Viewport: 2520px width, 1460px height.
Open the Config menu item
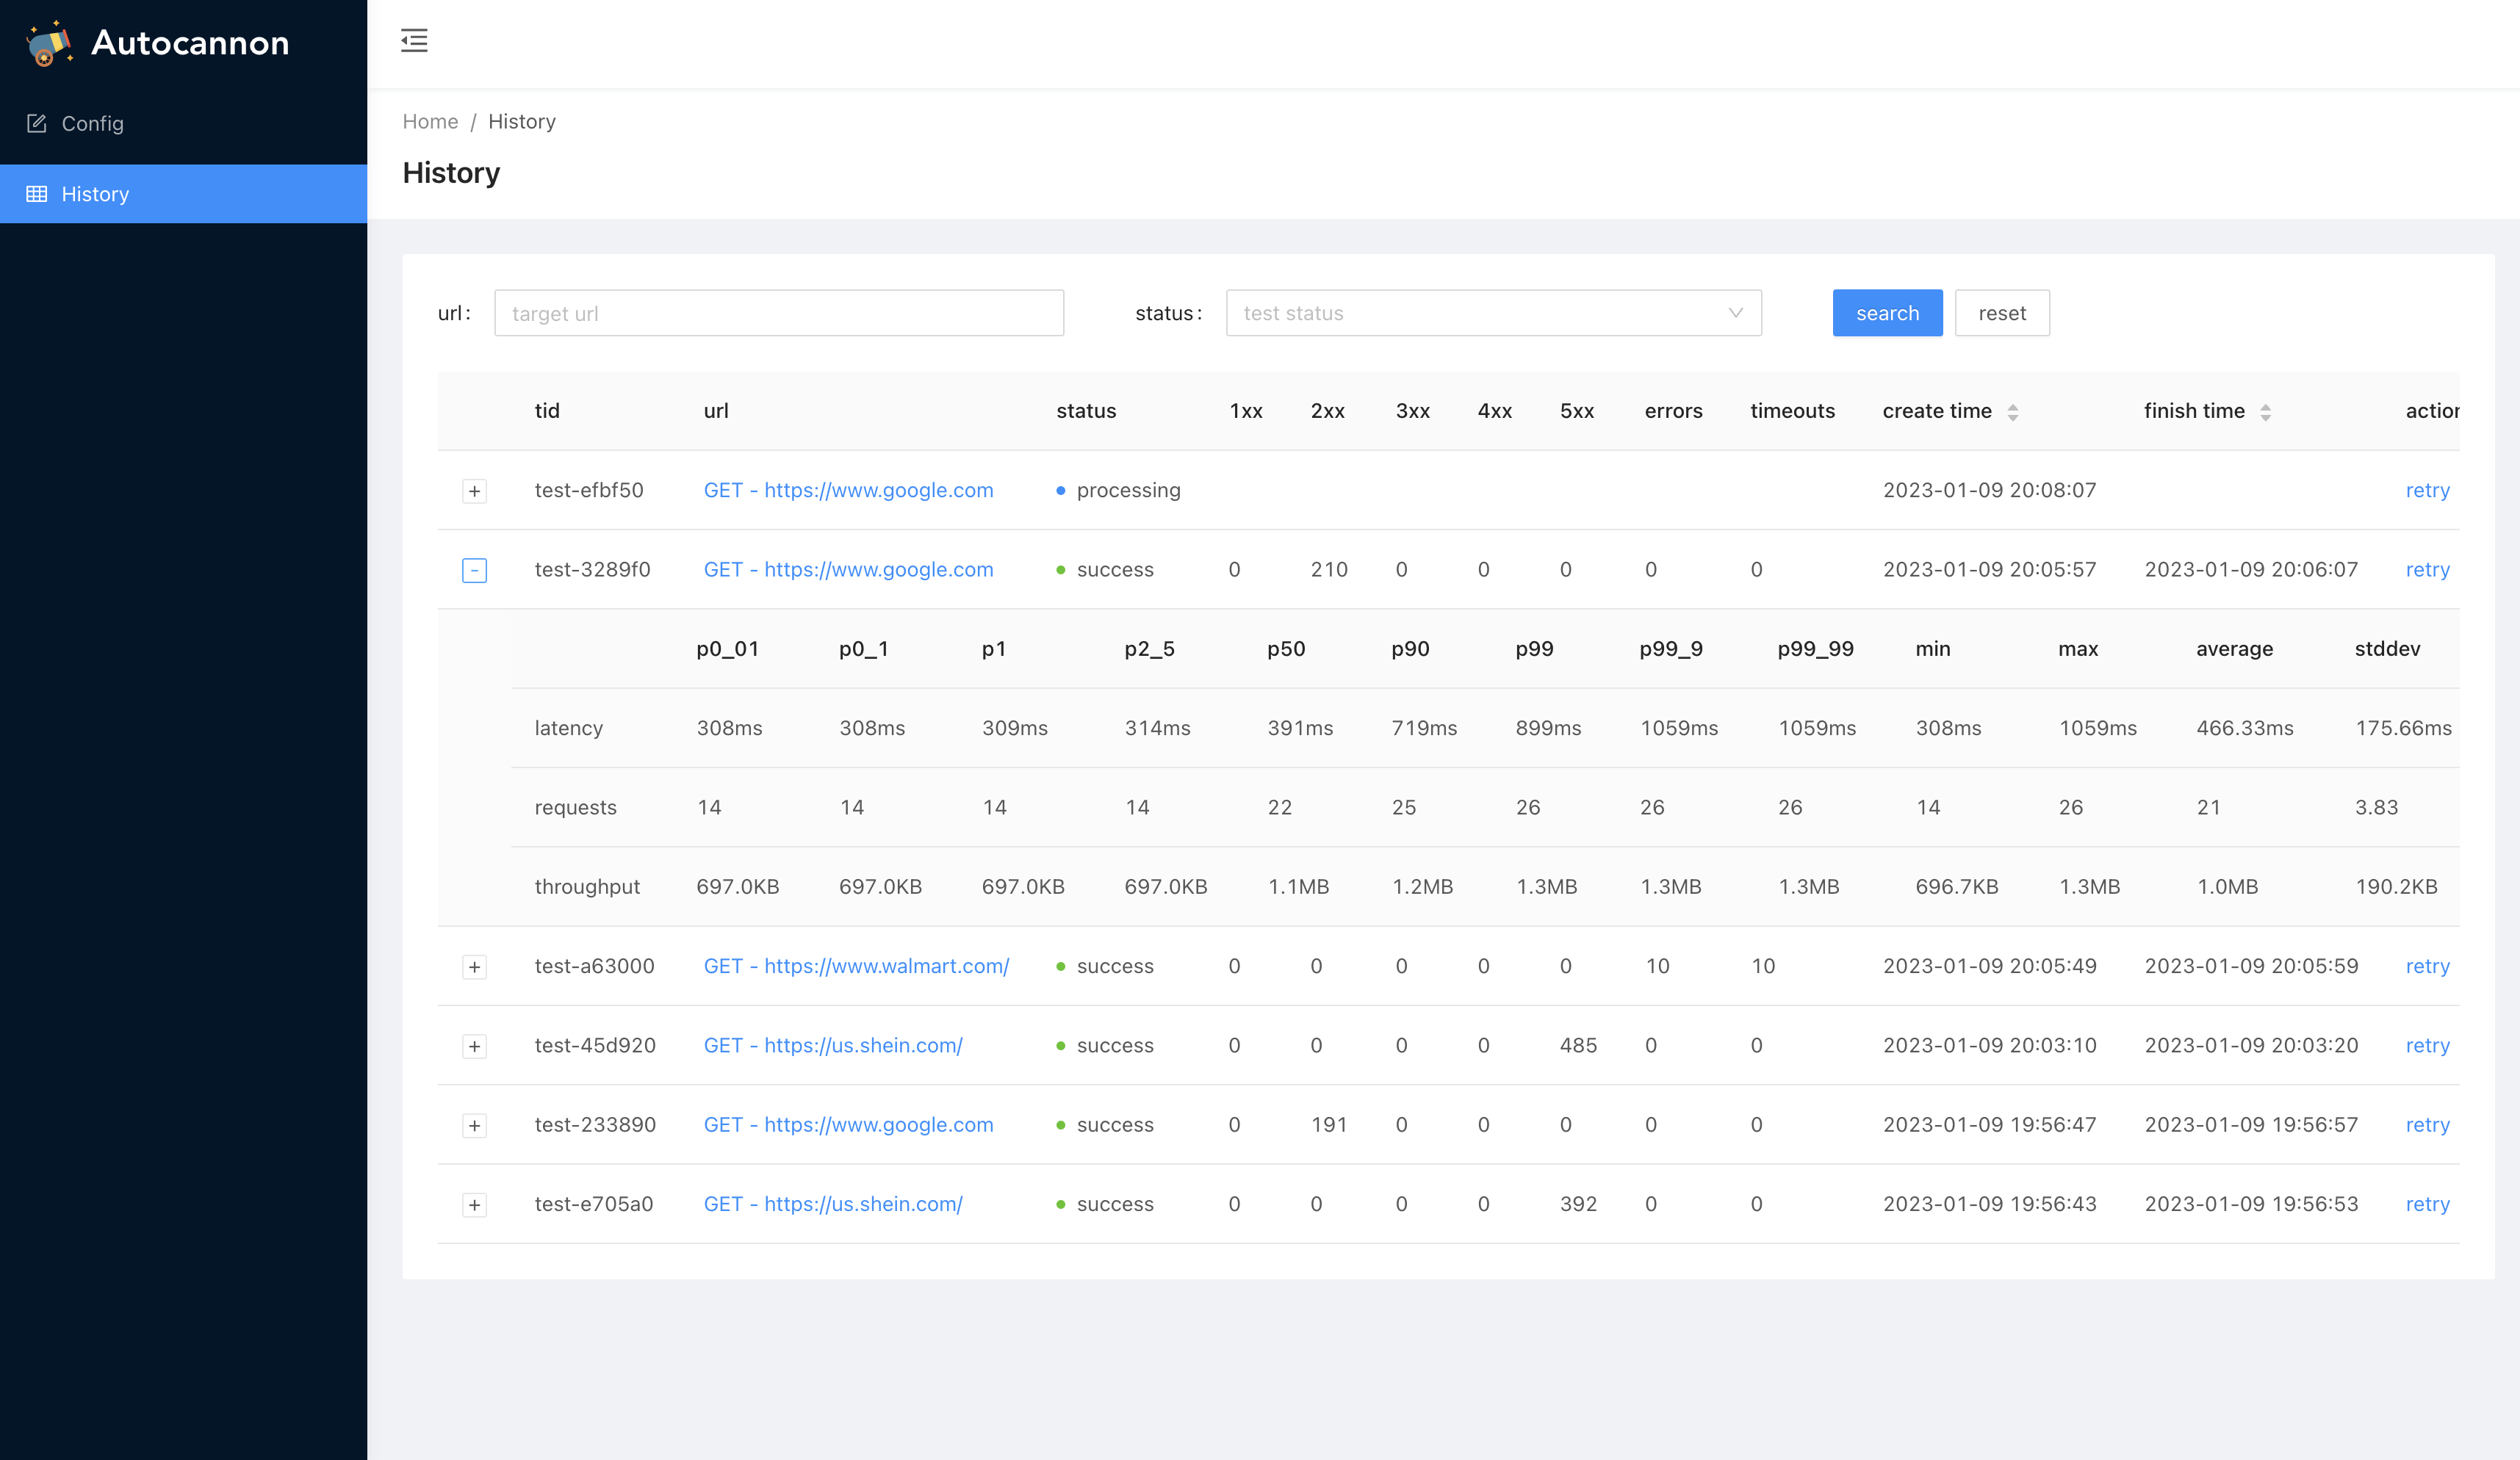coord(184,123)
